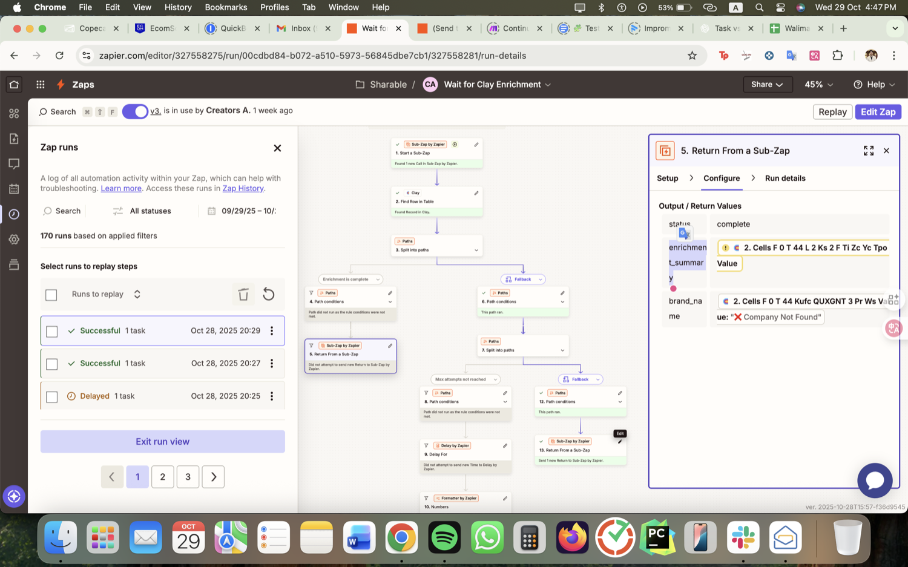
Task: Go to page 2 of runs
Action: (163, 477)
